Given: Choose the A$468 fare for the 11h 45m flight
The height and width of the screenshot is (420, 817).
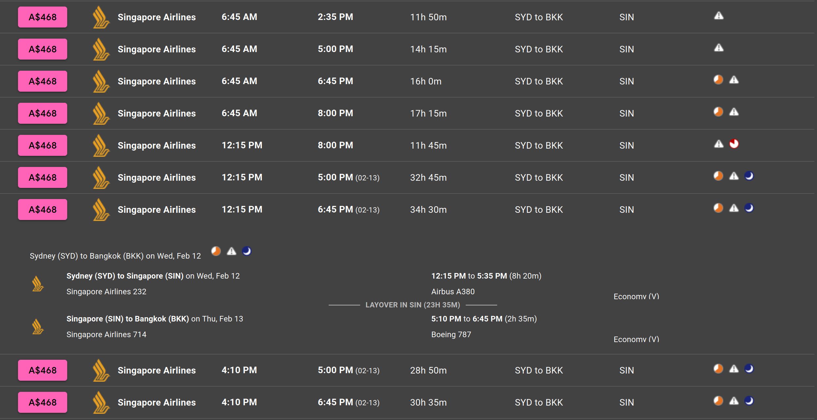Looking at the screenshot, I should 43,145.
